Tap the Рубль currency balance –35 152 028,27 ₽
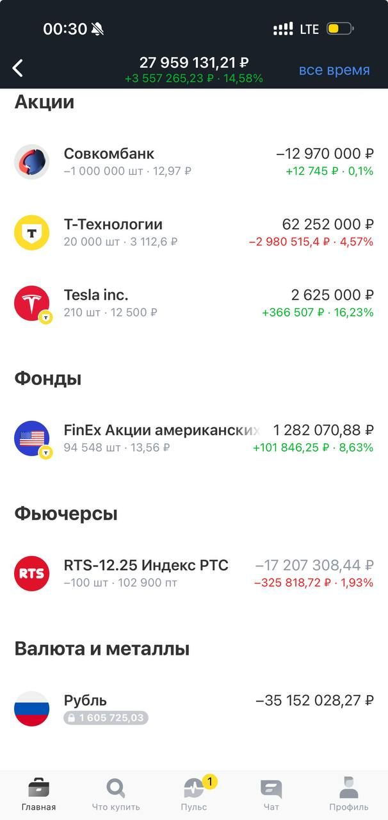 point(314,700)
